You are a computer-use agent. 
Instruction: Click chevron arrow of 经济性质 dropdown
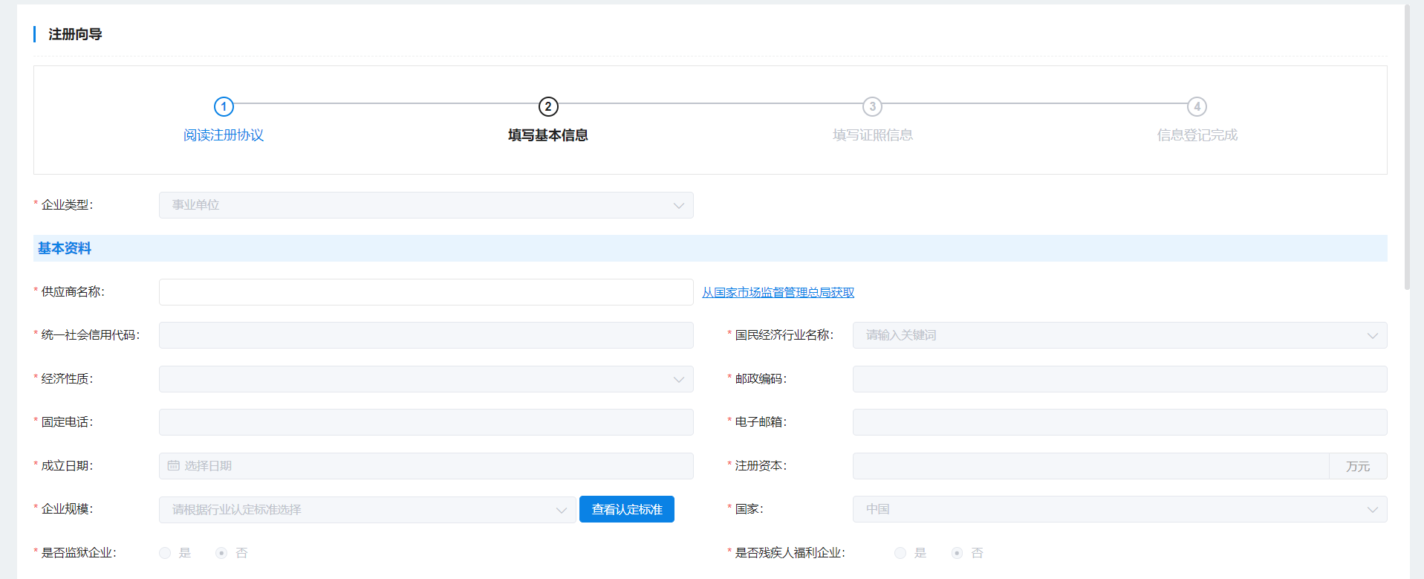[678, 380]
